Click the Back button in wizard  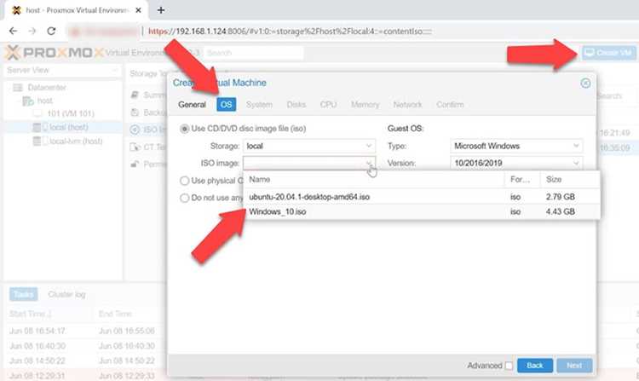(x=535, y=366)
